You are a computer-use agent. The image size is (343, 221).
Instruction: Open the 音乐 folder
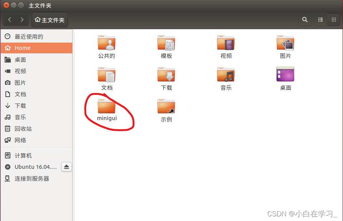point(226,75)
